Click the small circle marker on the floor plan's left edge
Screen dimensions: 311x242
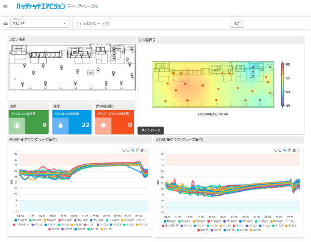tap(15, 79)
